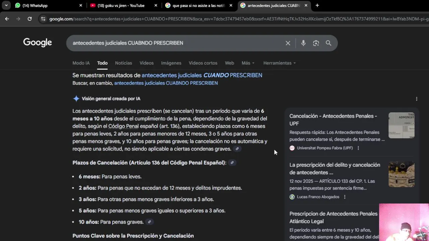Click Lucas Franco Abogados favicon
The image size is (429, 241).
pyautogui.click(x=292, y=197)
